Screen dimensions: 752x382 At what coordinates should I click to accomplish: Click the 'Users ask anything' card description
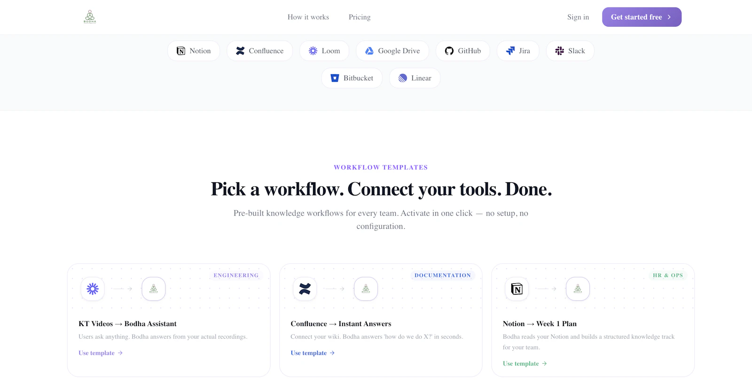click(163, 336)
